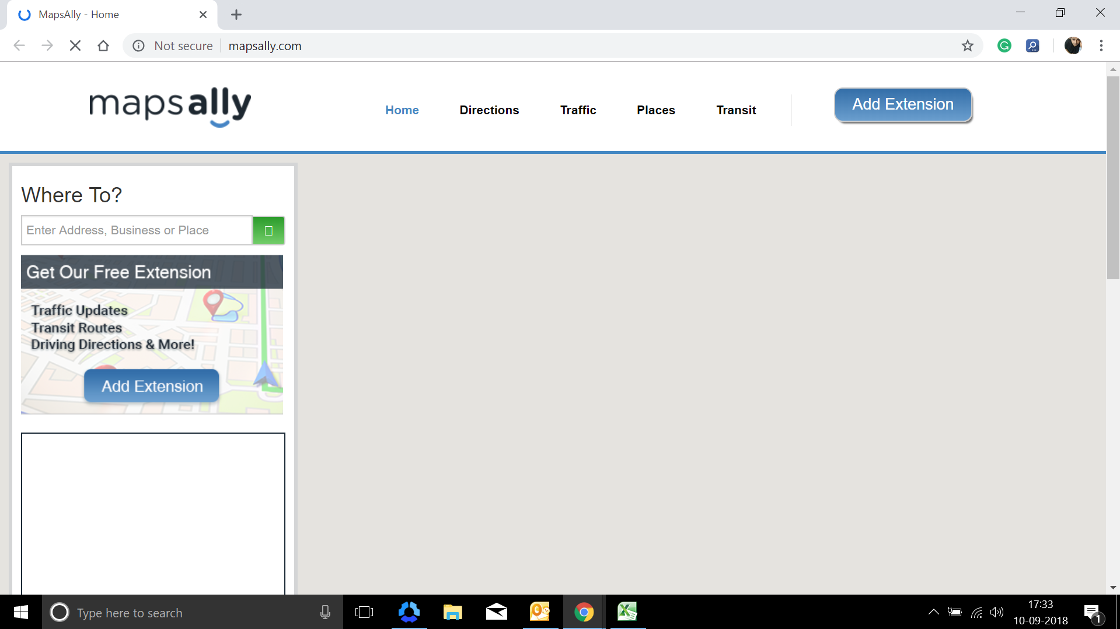
Task: Click the browser Home icon
Action: pos(103,46)
